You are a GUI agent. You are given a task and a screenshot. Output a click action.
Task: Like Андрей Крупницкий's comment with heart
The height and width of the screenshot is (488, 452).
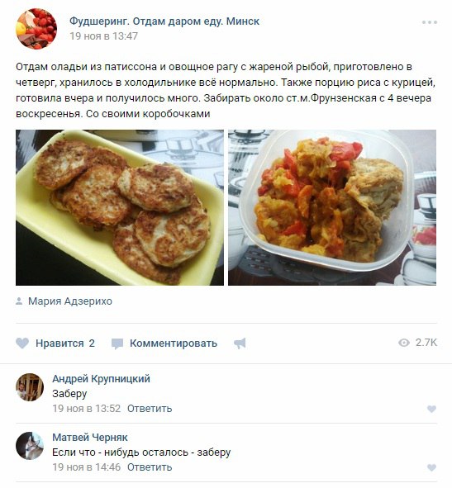pos(431,409)
